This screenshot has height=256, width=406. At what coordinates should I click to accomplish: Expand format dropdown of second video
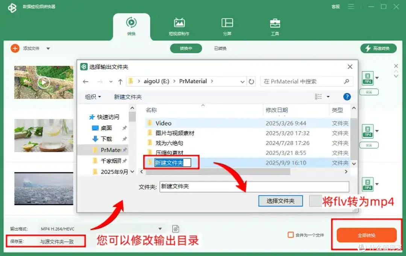click(x=377, y=131)
